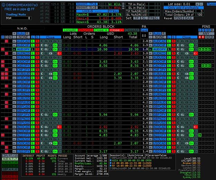
Task: Click the green Close + button
Action: [101, 30]
